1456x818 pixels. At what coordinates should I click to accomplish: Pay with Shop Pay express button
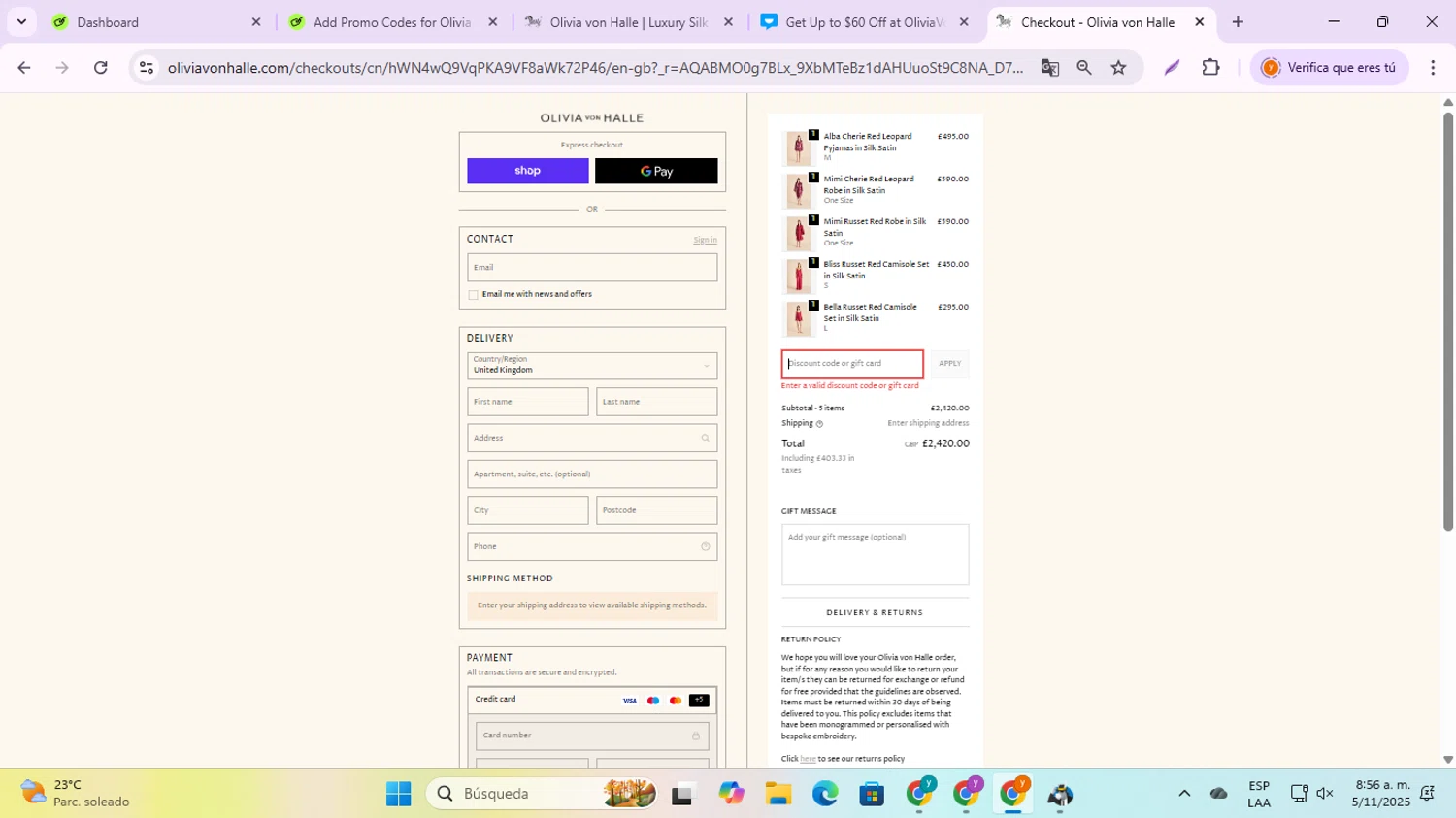(x=527, y=171)
